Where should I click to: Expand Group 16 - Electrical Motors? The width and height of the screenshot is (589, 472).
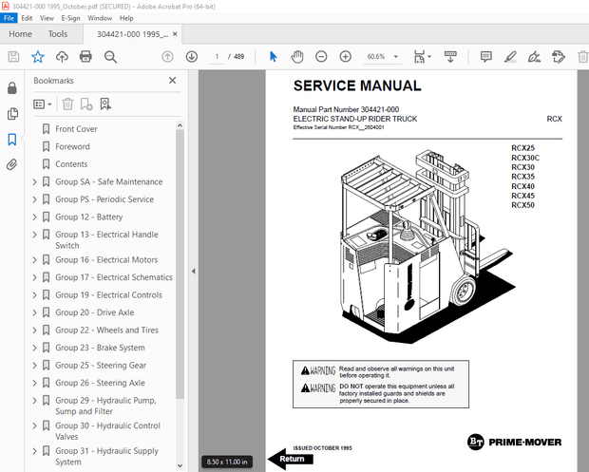[34, 260]
